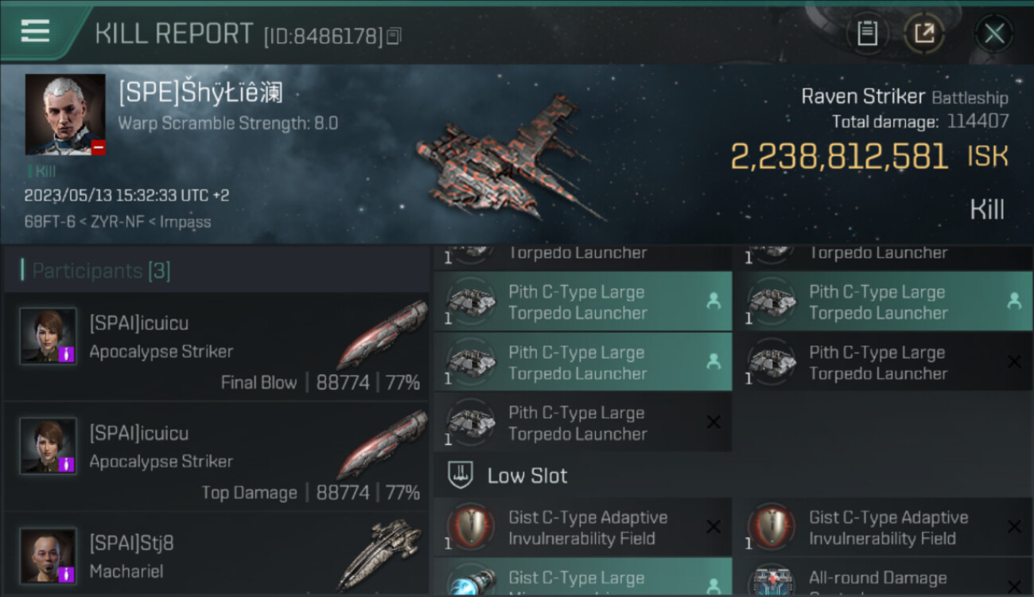
Task: Click the Gist C-Type Large module icon
Action: (x=472, y=580)
